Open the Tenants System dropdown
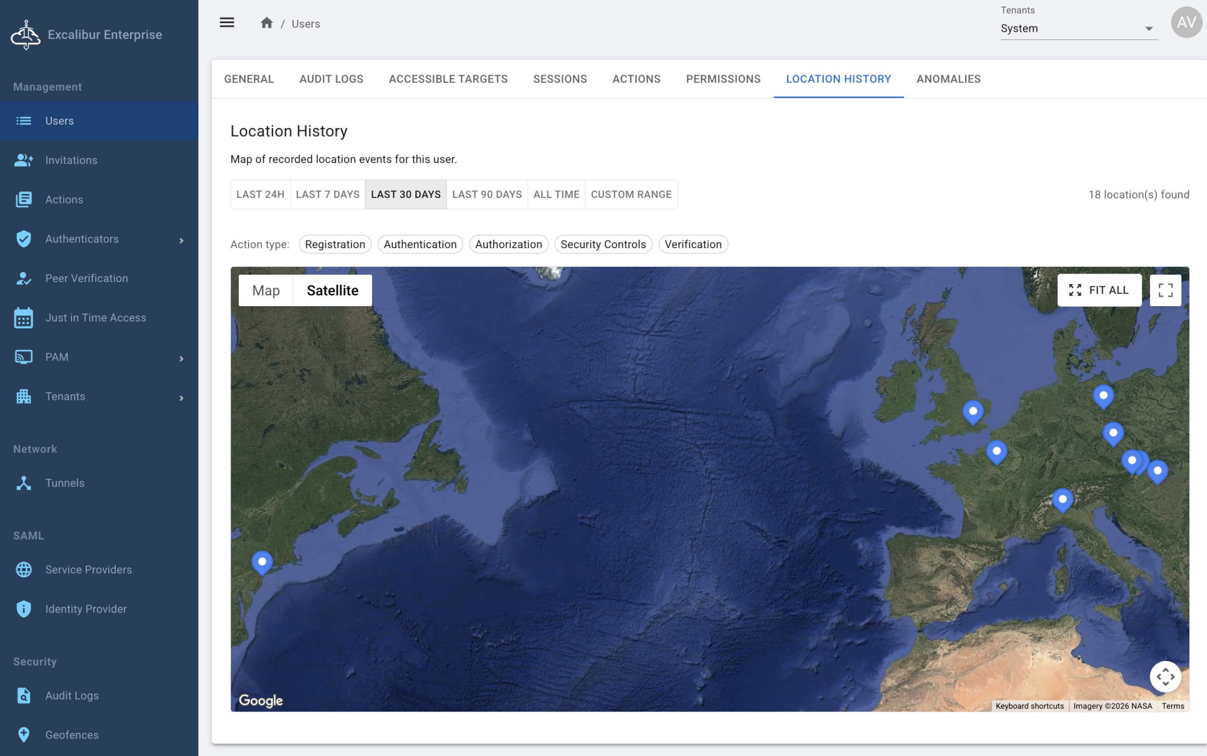The width and height of the screenshot is (1207, 756). point(1078,28)
